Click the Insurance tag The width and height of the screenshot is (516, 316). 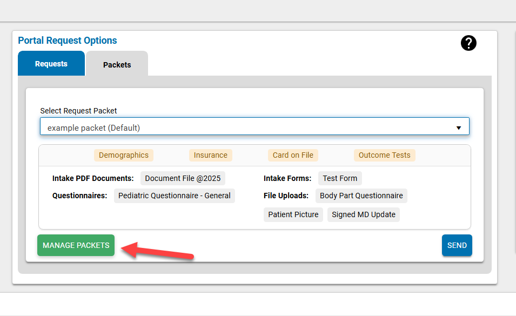point(210,155)
